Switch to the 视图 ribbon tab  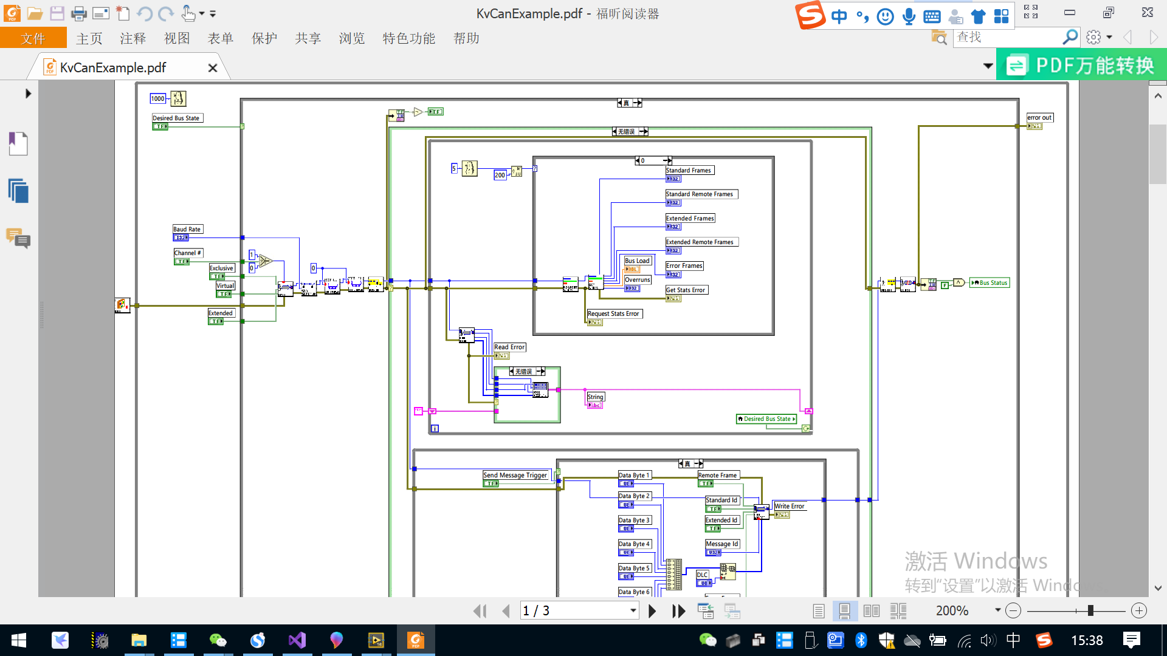coord(177,38)
